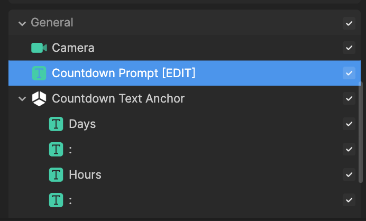Disable the Camera layer checkbox

349,48
